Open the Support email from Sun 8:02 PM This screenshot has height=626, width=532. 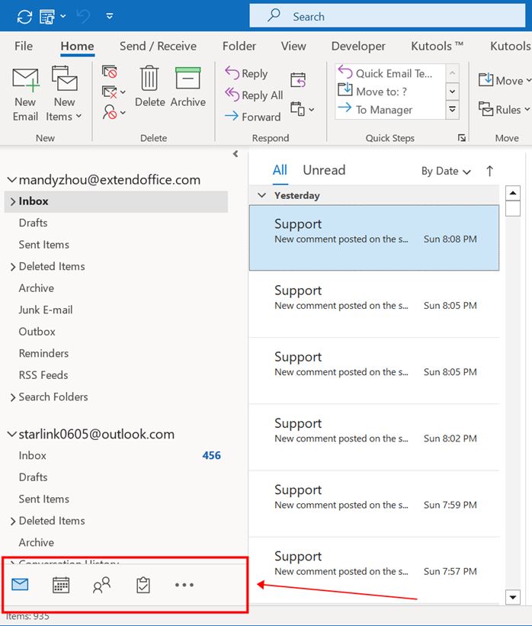(374, 437)
